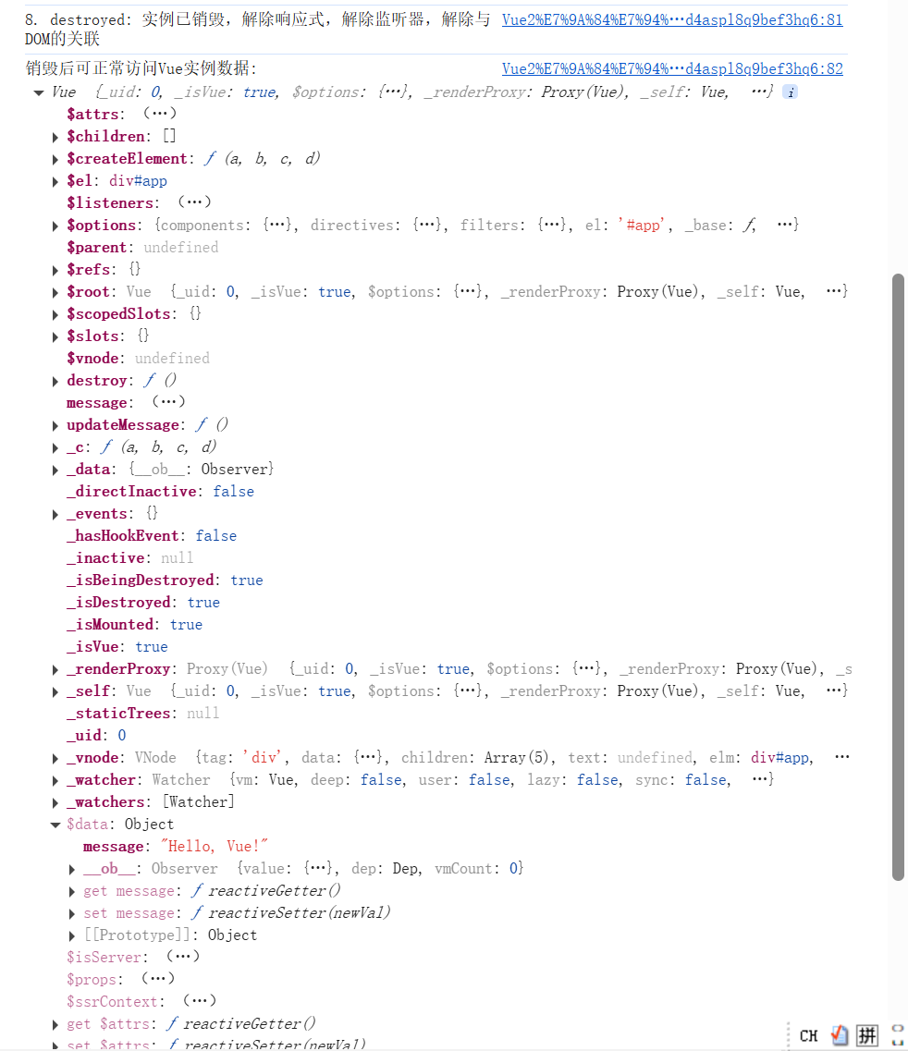
Task: Open source link ending in hq6:82
Action: click(x=672, y=68)
